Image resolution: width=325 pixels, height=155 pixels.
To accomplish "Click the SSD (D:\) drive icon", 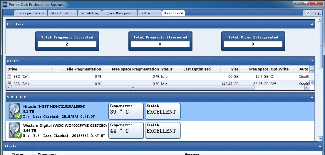I will click(x=9, y=83).
